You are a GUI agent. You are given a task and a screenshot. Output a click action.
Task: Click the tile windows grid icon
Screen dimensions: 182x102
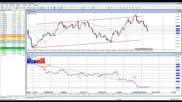click(54, 8)
